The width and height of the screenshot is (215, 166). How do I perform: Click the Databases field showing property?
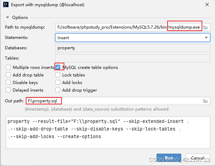pyautogui.click(x=133, y=48)
